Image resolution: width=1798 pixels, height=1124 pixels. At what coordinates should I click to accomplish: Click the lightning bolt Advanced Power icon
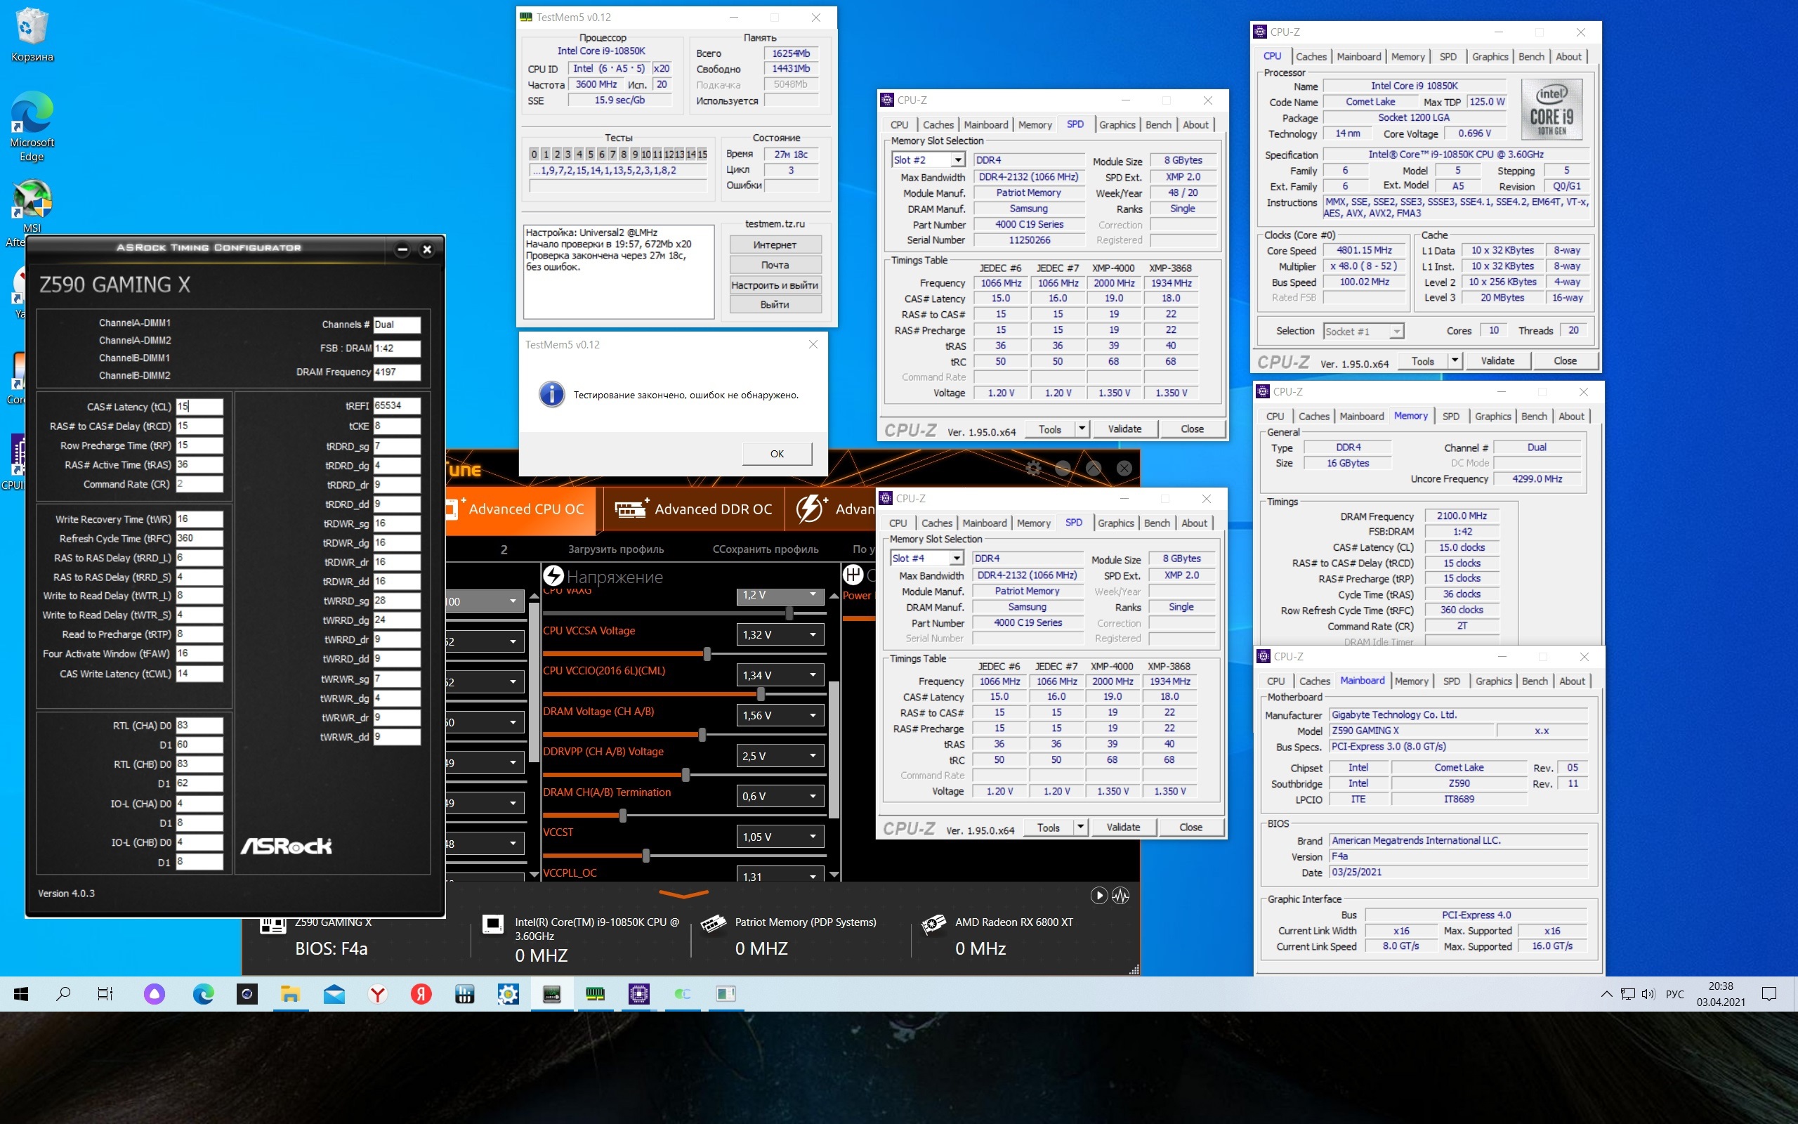coord(810,509)
